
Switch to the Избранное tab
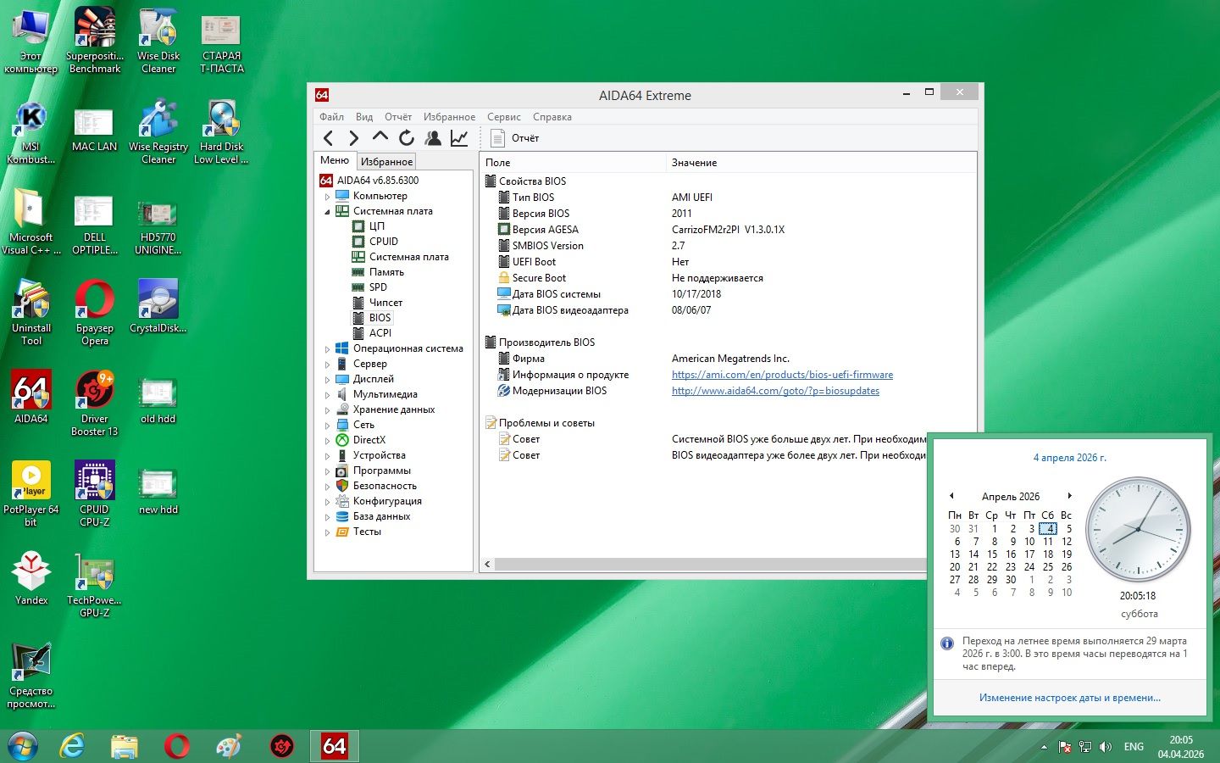(386, 161)
